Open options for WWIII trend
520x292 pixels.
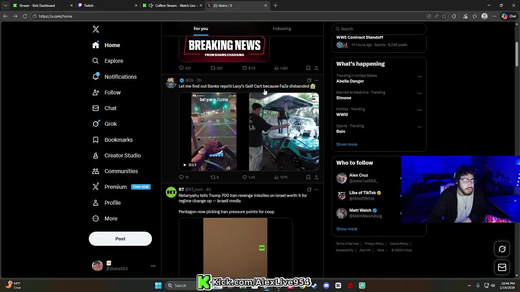pos(419,110)
